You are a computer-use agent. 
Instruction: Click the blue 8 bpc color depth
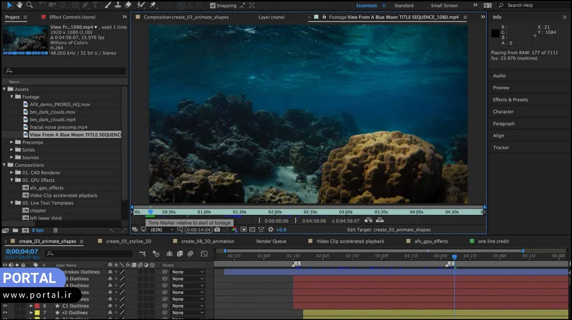(38, 231)
